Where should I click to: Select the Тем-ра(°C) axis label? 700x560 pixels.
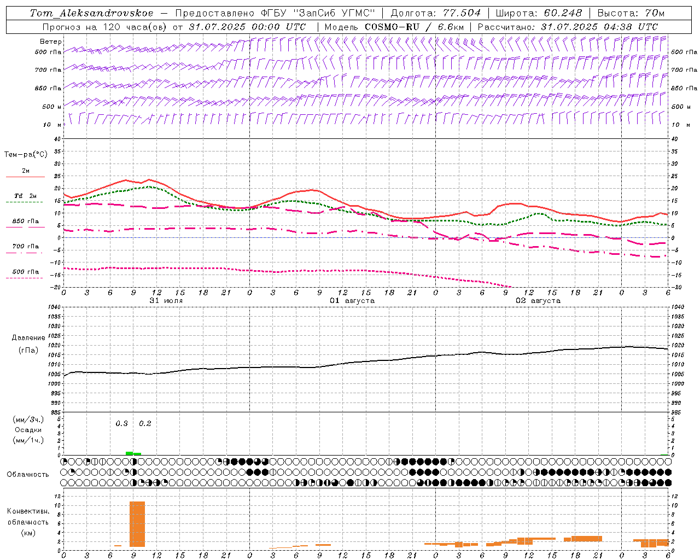point(26,155)
